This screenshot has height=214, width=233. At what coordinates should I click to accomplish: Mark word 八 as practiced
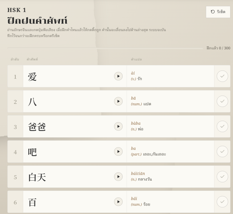pyautogui.click(x=222, y=101)
